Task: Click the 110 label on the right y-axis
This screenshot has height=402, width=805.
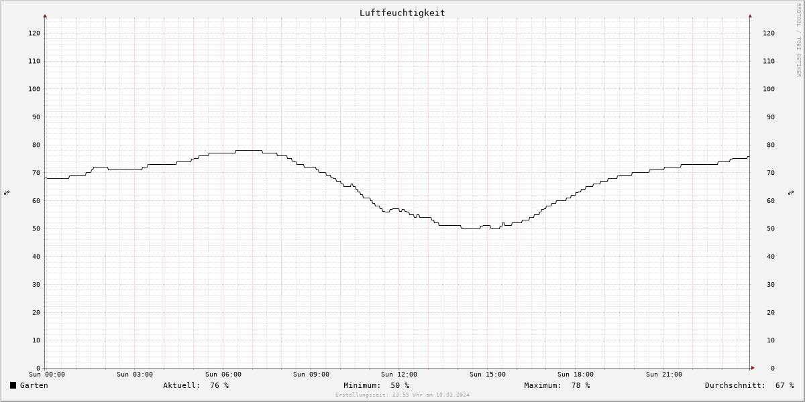Action: (x=769, y=61)
